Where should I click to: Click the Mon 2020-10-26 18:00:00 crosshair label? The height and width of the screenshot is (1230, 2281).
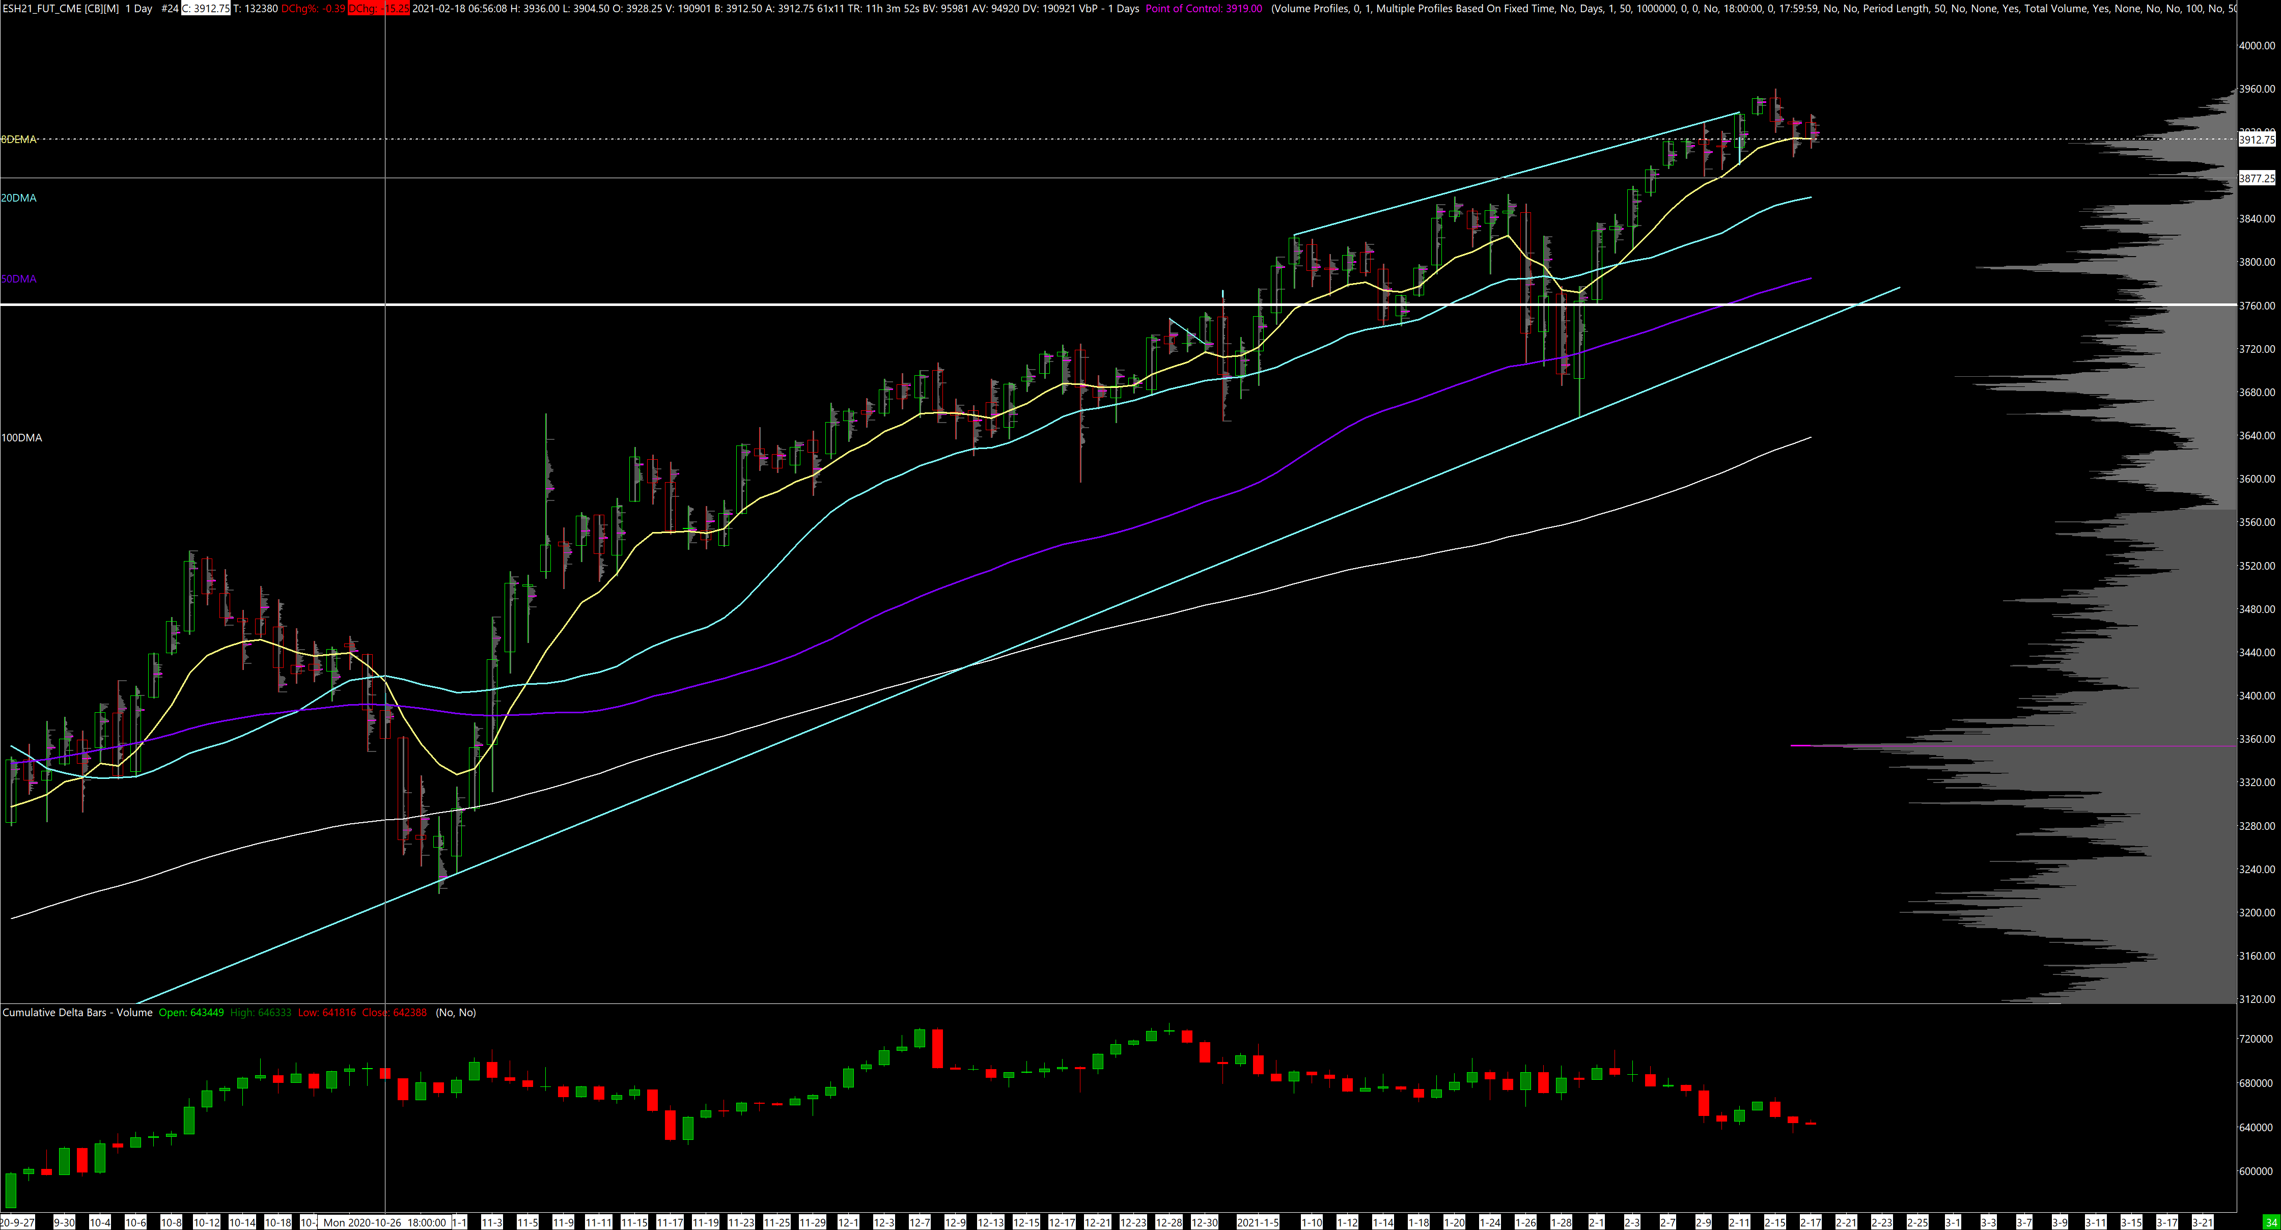pos(383,1222)
